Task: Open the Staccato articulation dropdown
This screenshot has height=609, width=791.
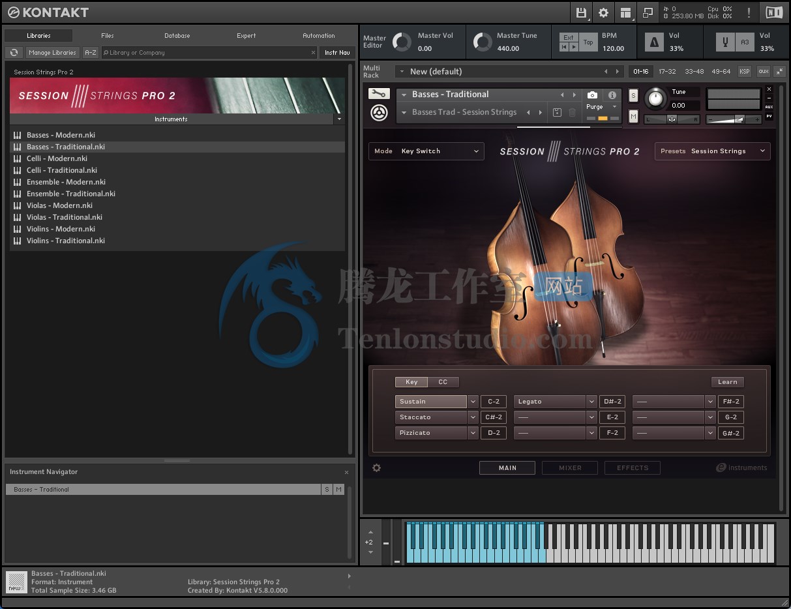Action: [x=473, y=417]
